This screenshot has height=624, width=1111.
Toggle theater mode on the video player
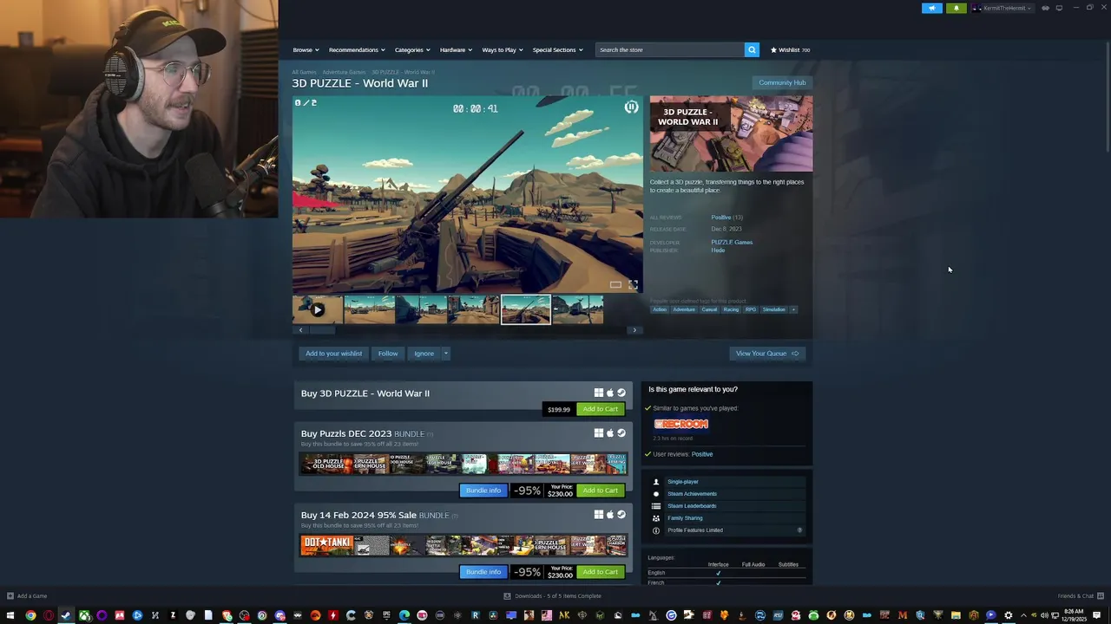point(615,284)
